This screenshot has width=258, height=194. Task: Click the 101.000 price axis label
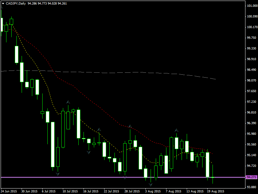click(x=252, y=6)
